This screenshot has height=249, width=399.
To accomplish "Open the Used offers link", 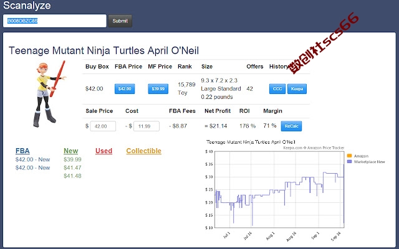I will coord(104,151).
